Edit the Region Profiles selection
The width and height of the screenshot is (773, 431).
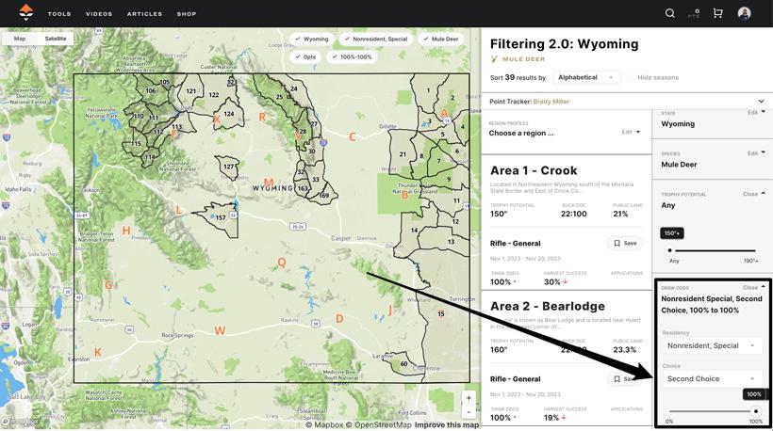[x=631, y=132]
